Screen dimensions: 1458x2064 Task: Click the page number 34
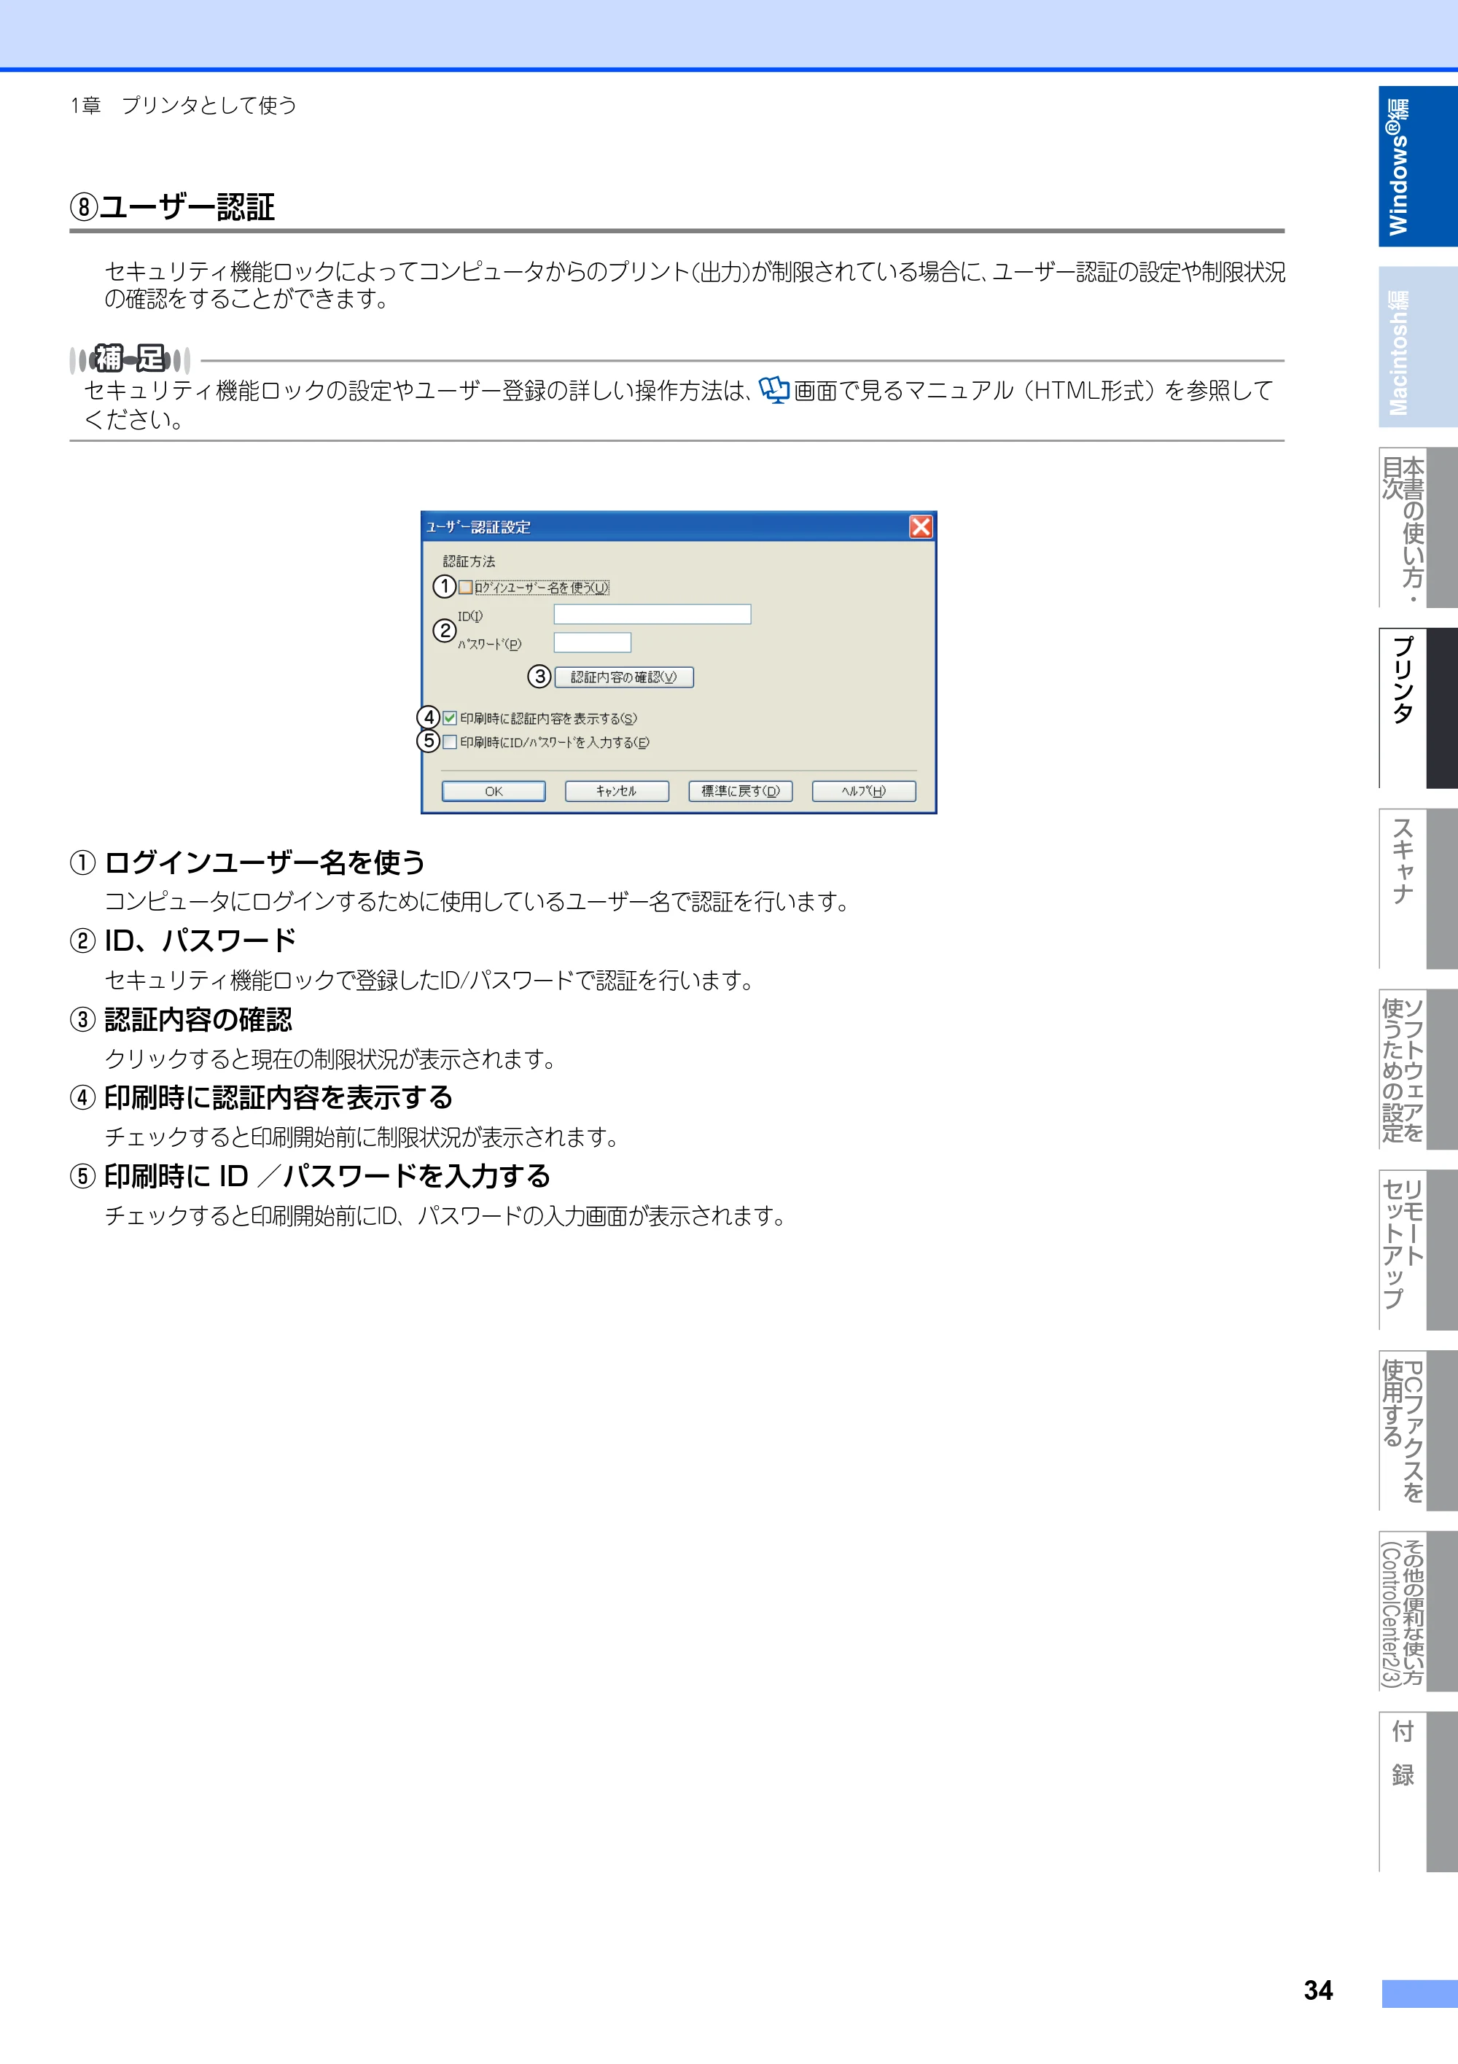1318,1991
